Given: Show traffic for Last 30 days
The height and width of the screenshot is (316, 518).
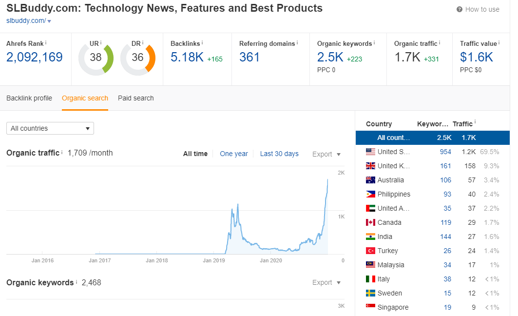Looking at the screenshot, I should point(279,154).
